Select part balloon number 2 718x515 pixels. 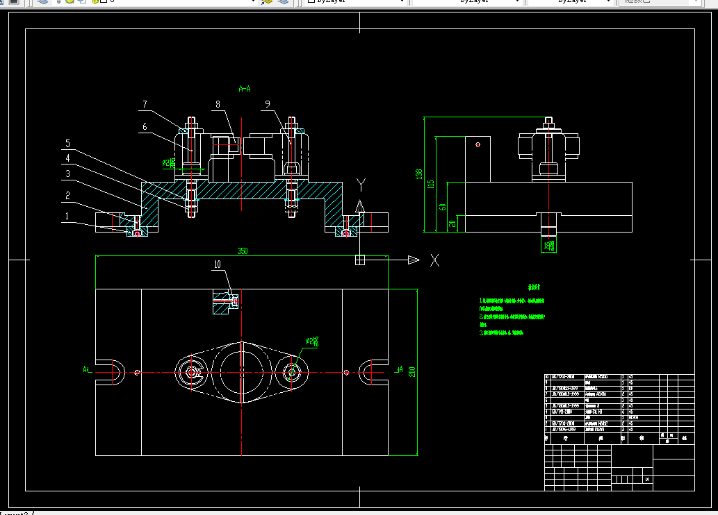point(68,196)
